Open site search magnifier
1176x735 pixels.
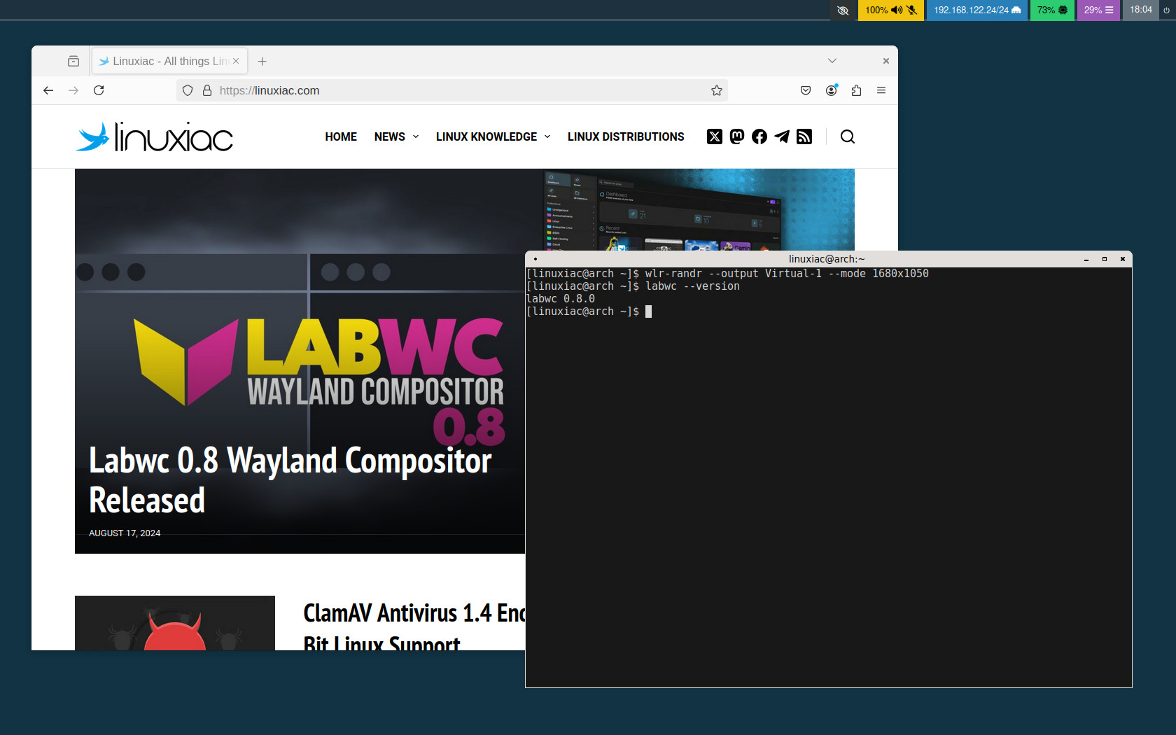(848, 136)
